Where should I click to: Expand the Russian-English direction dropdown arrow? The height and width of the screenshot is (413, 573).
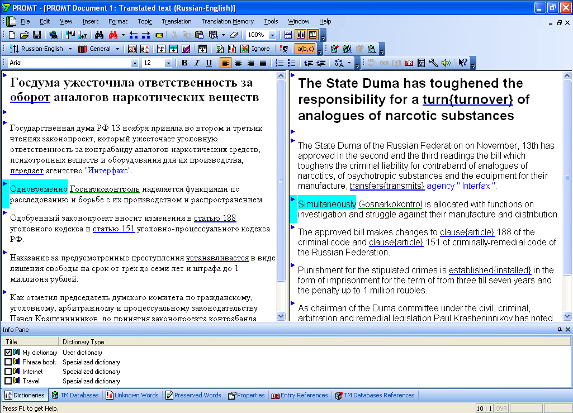click(x=70, y=49)
